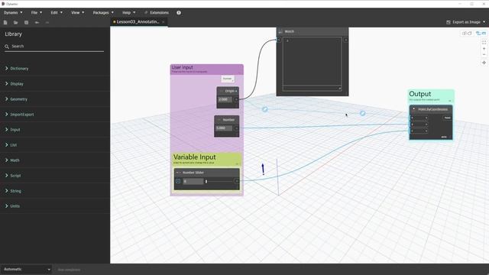Image resolution: width=489 pixels, height=275 pixels.
Task: Click the Output group title
Action: click(420, 94)
